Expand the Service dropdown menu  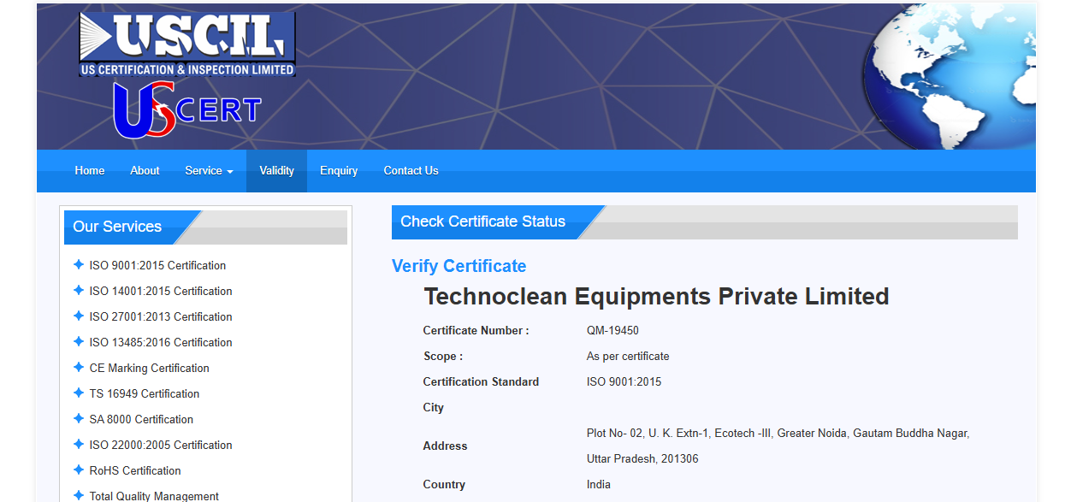[x=209, y=171]
